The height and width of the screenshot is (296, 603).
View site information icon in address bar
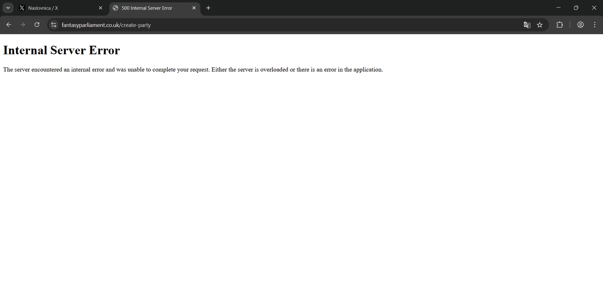[x=53, y=25]
